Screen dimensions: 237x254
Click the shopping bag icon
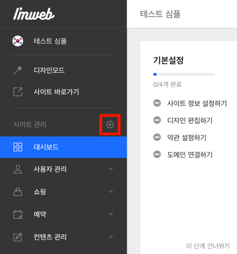[18, 192]
